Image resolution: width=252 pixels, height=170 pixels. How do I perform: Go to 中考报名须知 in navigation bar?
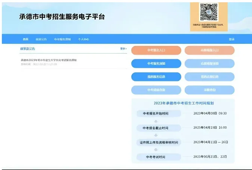62,39
